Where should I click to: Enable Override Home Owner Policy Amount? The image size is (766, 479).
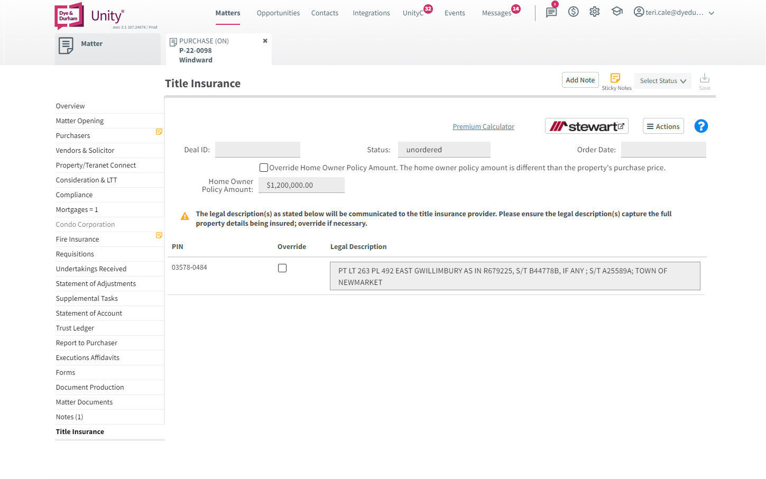[263, 167]
